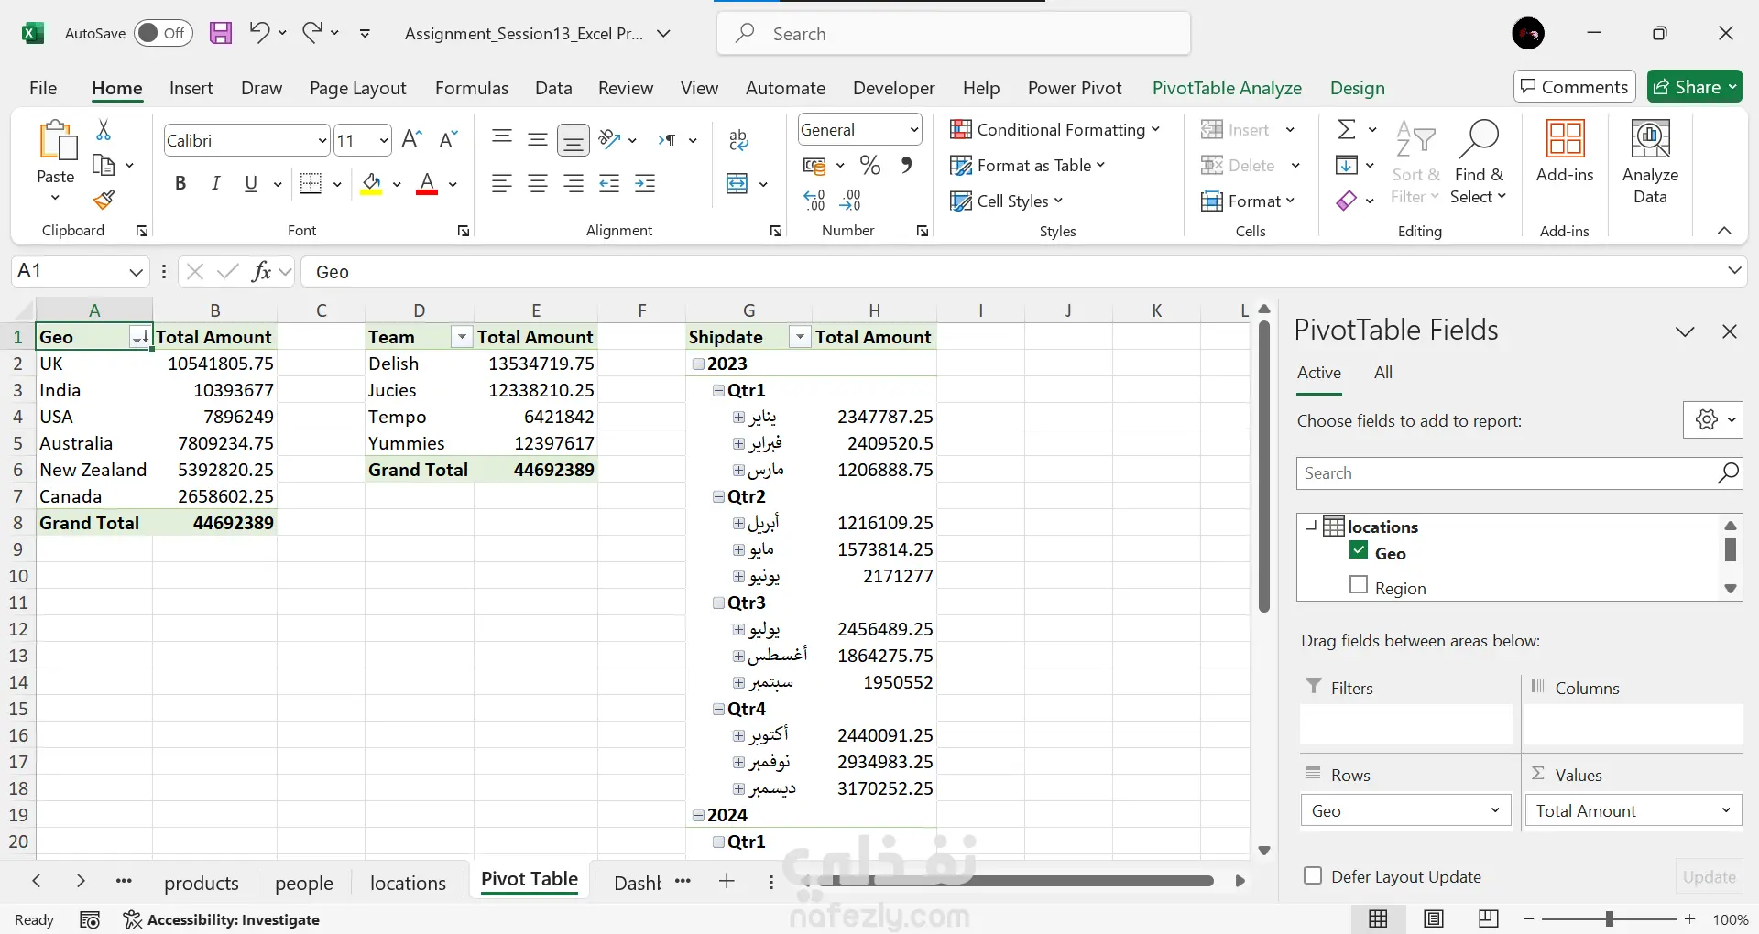Switch to Page Break Preview view
Image resolution: width=1759 pixels, height=934 pixels.
click(1489, 918)
